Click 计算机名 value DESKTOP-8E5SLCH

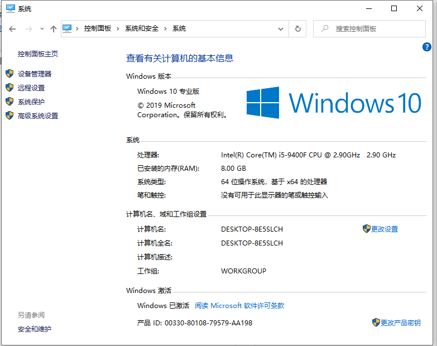click(x=252, y=229)
